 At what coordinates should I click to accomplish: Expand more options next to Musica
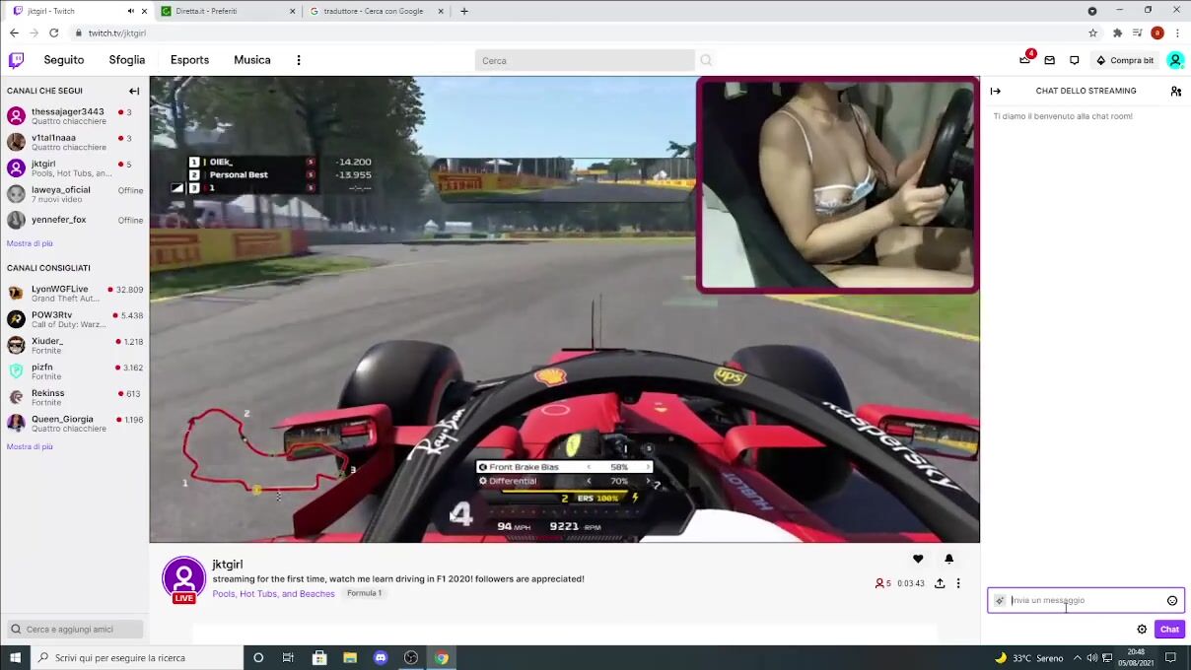coord(299,60)
